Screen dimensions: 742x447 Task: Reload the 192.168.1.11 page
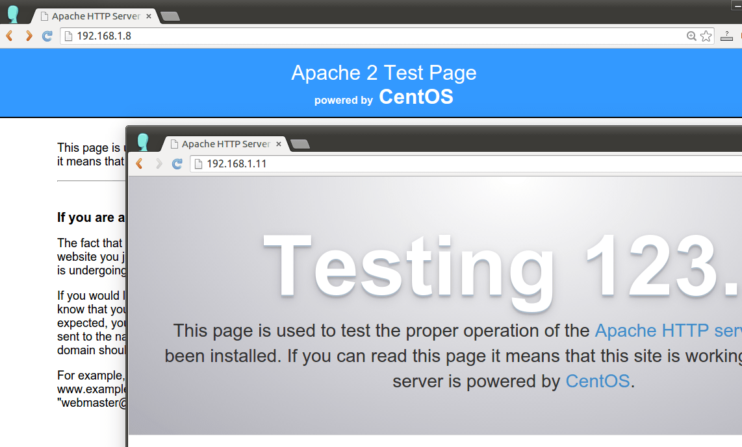pyautogui.click(x=177, y=163)
